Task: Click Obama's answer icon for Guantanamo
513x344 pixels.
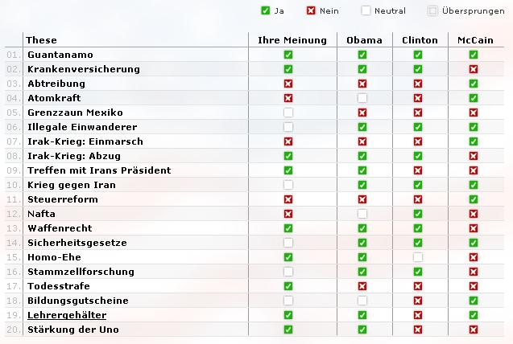Action: tap(362, 55)
